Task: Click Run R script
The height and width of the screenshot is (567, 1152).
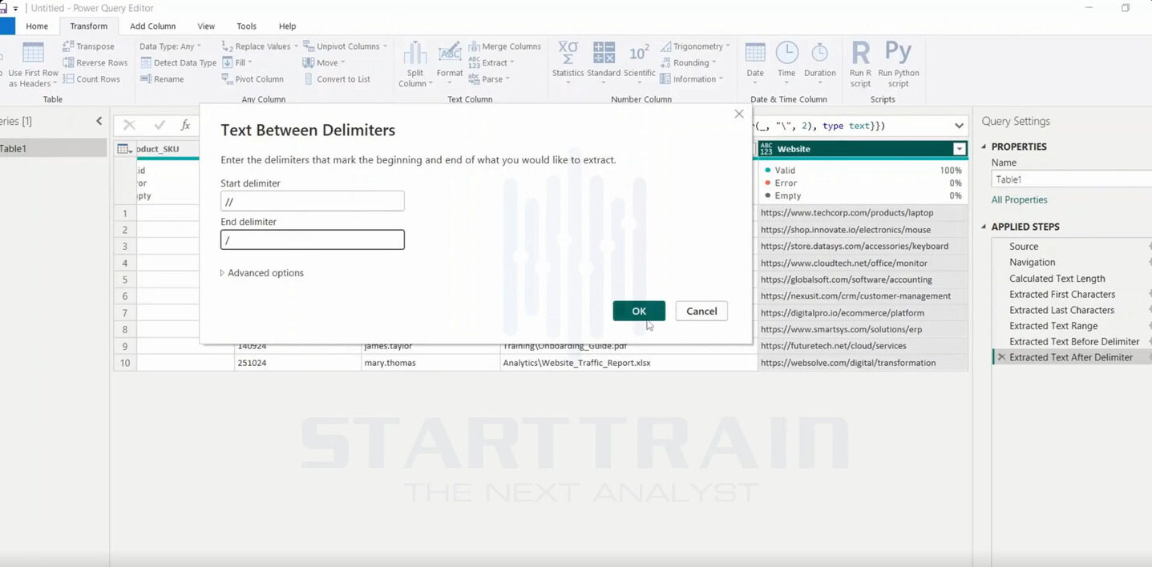Action: coord(860,64)
